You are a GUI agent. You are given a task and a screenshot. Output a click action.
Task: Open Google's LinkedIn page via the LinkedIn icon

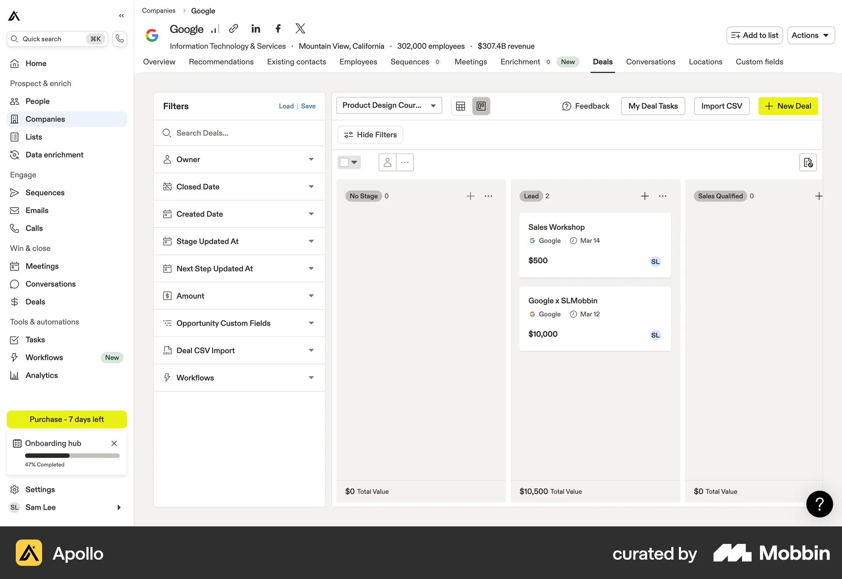coord(256,28)
